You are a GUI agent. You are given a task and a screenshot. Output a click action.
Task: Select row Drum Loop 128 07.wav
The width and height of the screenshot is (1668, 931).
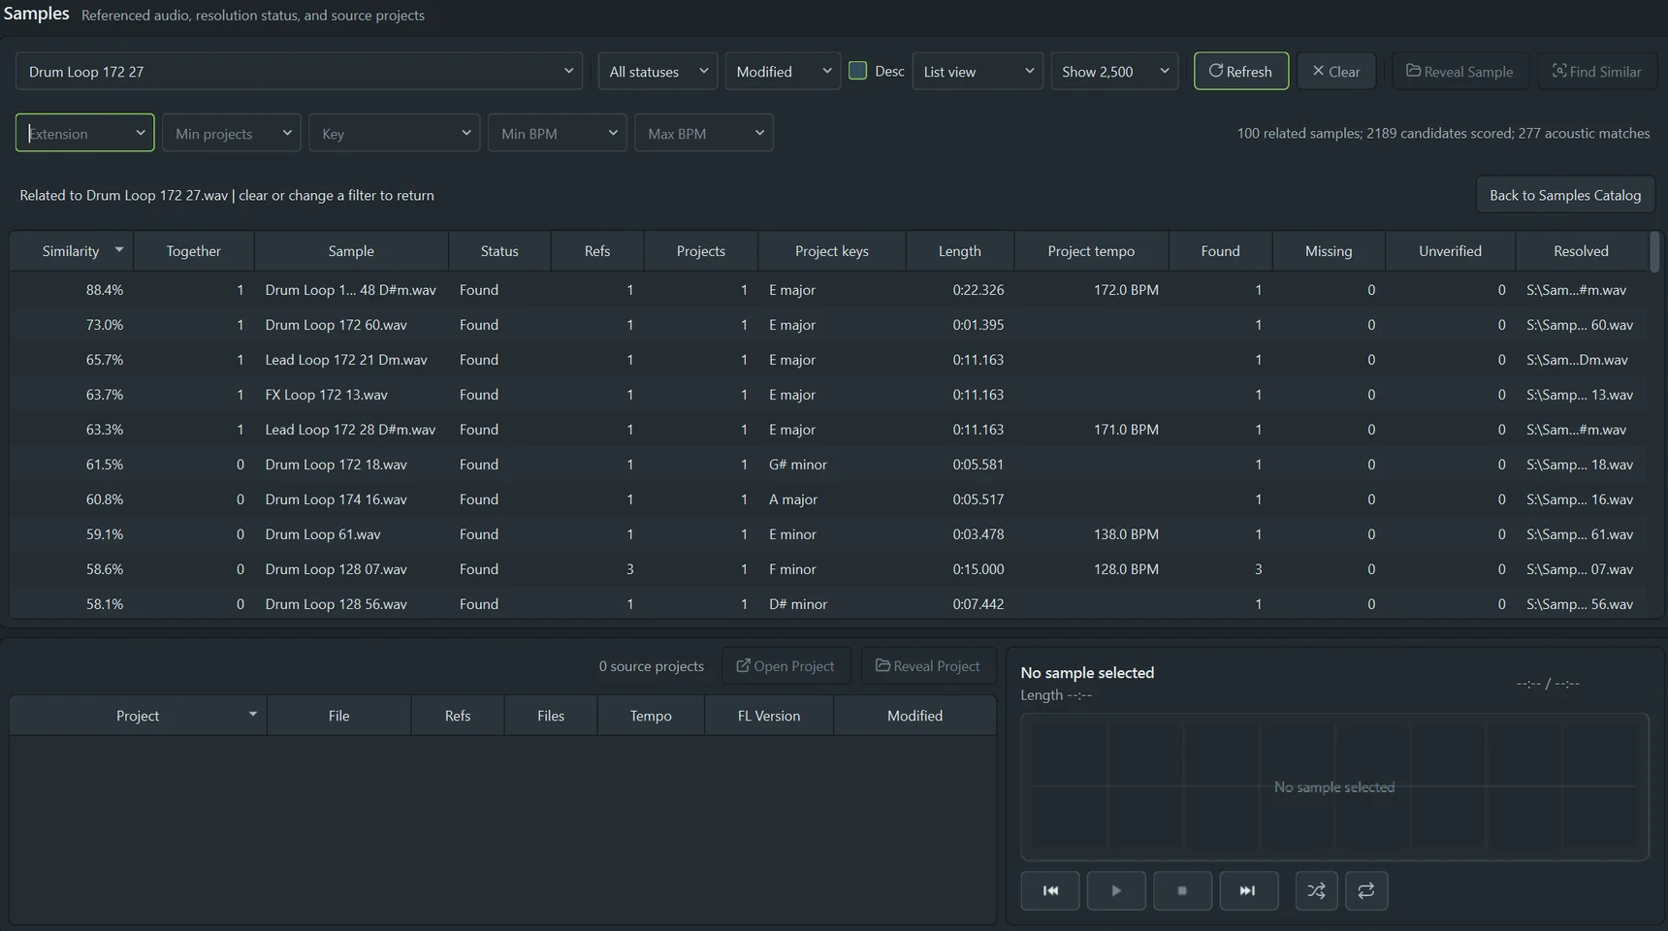829,568
